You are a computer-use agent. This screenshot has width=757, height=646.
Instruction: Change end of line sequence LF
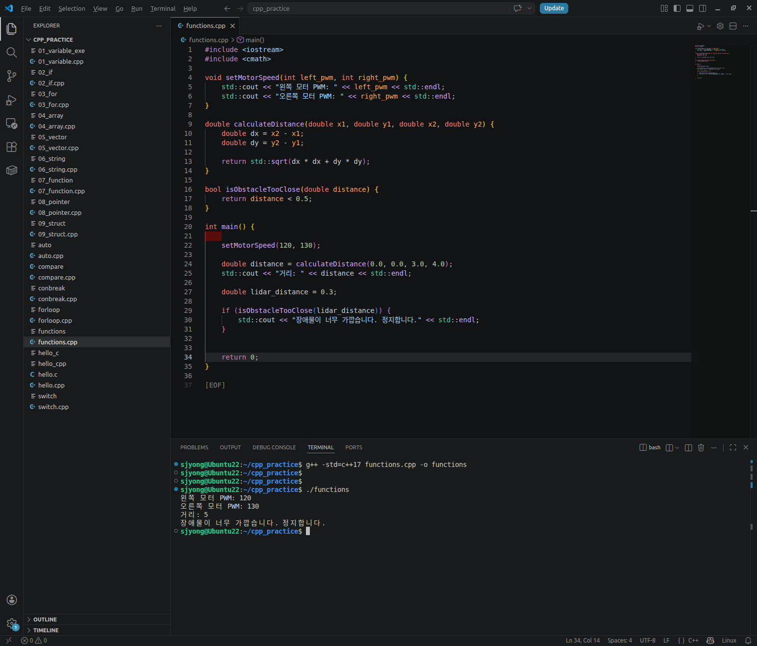click(x=666, y=641)
